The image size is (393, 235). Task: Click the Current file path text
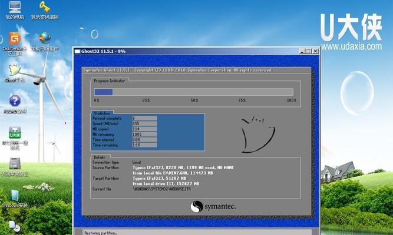pyautogui.click(x=161, y=189)
